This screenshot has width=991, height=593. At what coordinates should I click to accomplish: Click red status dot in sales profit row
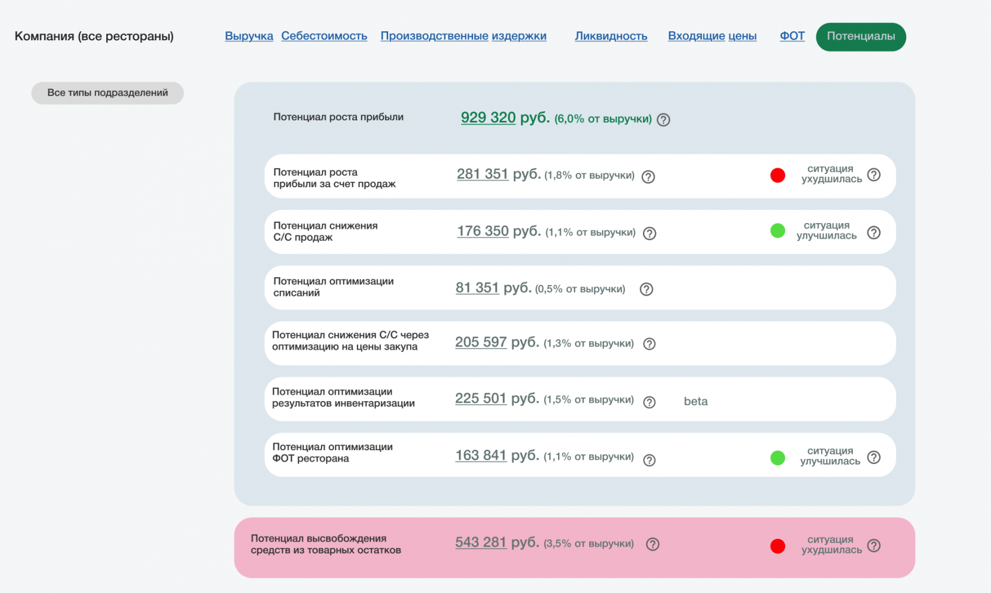(x=777, y=175)
